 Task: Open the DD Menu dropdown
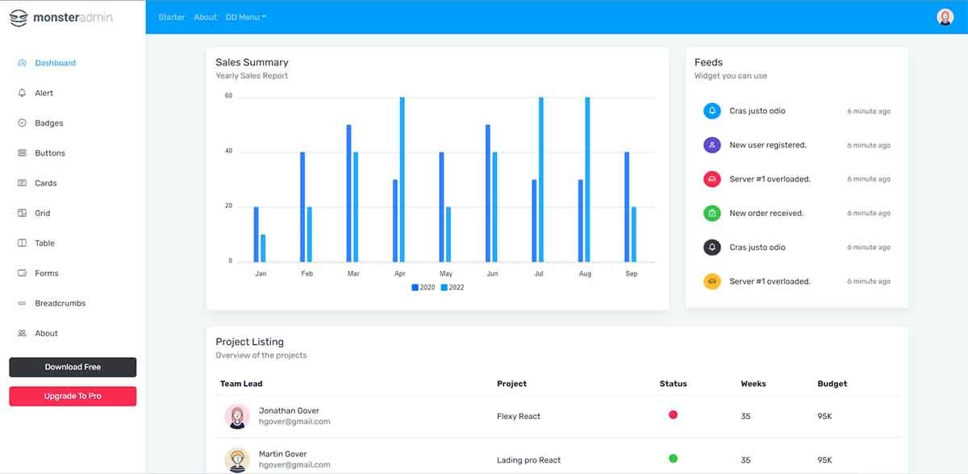click(244, 16)
